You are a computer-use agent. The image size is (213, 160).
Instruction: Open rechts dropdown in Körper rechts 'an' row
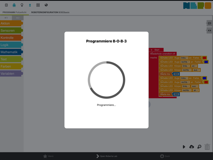coord(187,90)
